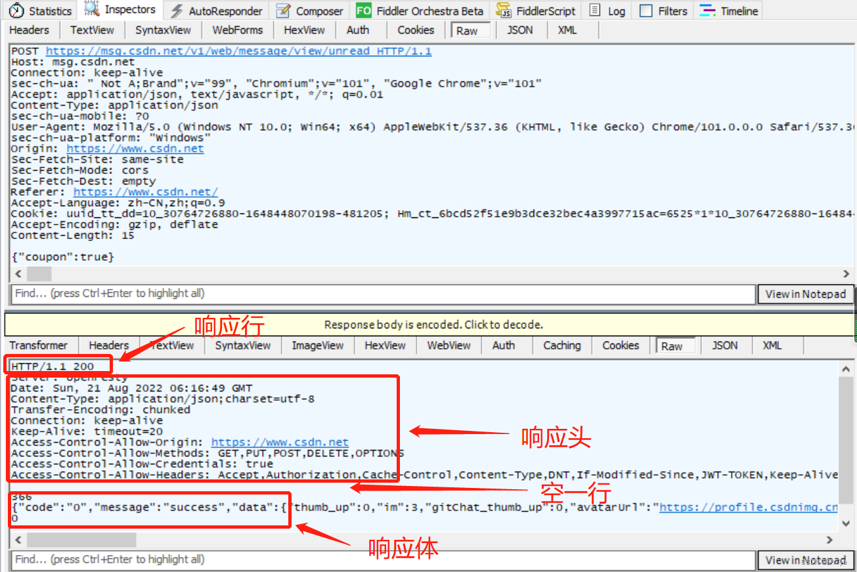
Task: Click request pane View in Notepad
Action: tap(806, 294)
